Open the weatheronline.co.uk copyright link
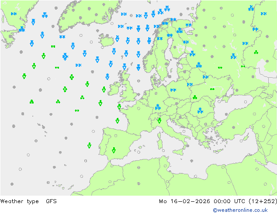Viewport: 277px width, 214px height. tap(240, 210)
